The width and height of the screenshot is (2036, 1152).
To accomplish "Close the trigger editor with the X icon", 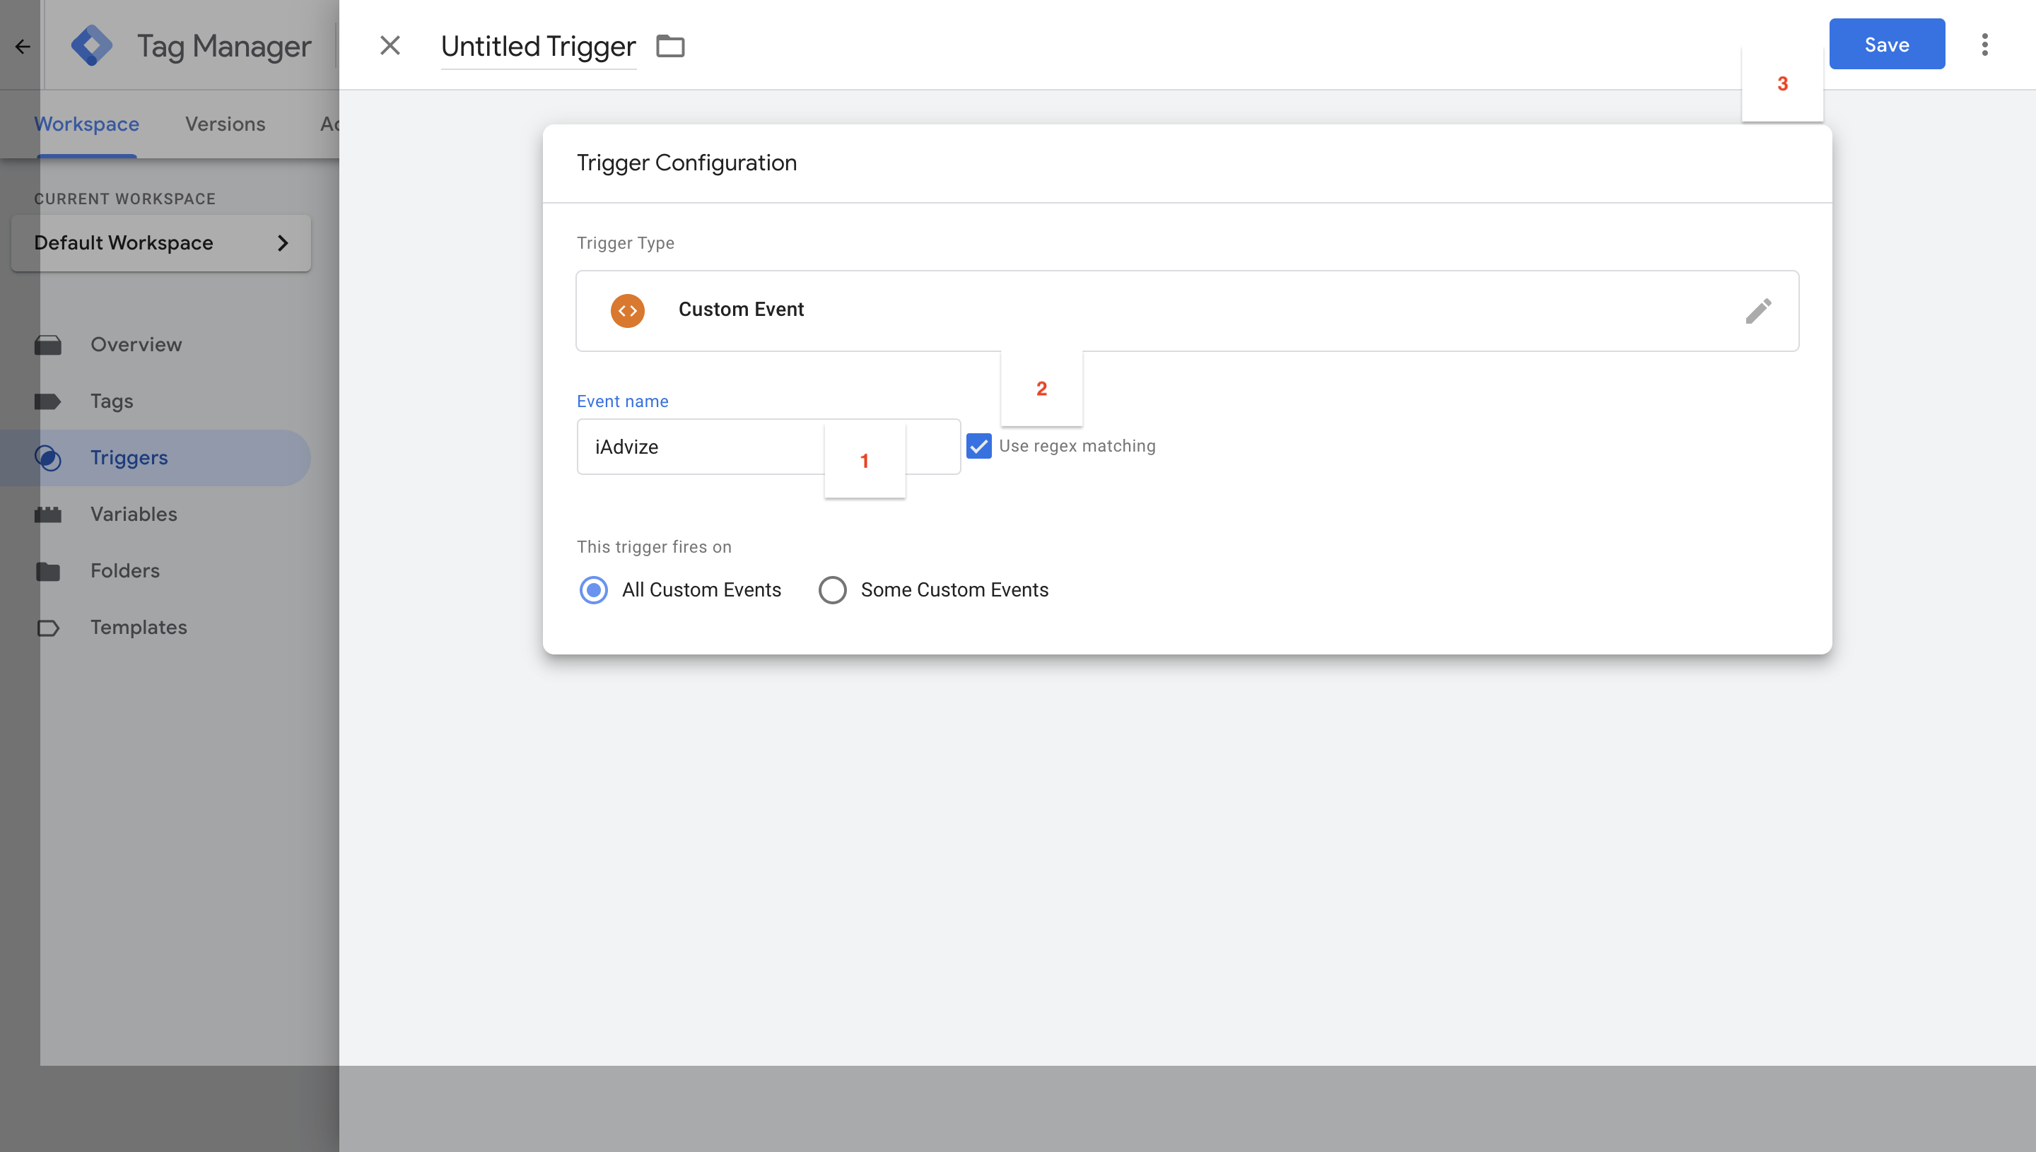I will tap(390, 45).
